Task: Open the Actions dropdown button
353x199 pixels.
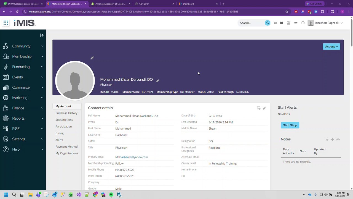Action: click(x=331, y=46)
